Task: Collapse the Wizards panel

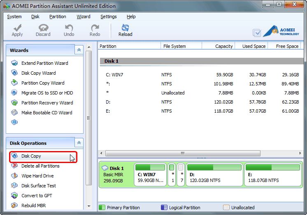Action: pyautogui.click(x=79, y=50)
